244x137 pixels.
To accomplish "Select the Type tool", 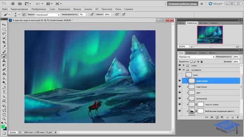I will [x=4, y=92].
